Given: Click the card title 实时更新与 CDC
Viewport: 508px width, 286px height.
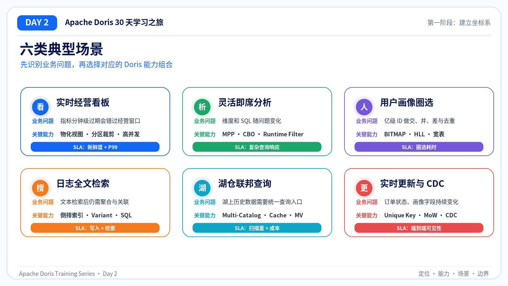Looking at the screenshot, I should [x=412, y=184].
